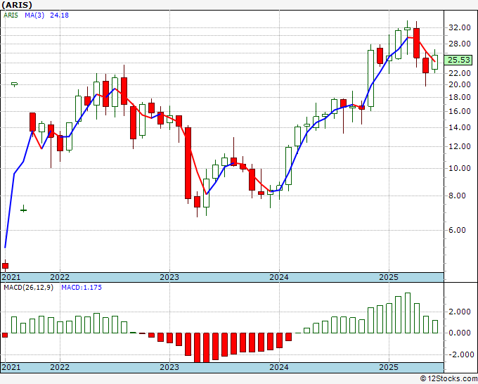The width and height of the screenshot is (478, 384).
Task: Click the 20.00 price axis label
Action: (460, 84)
